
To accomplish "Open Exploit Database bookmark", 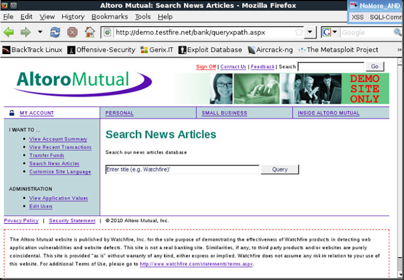I will [x=210, y=50].
